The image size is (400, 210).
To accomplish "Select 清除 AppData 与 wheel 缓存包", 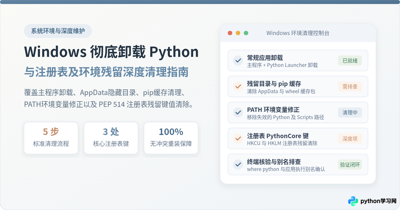I will pyautogui.click(x=281, y=91).
